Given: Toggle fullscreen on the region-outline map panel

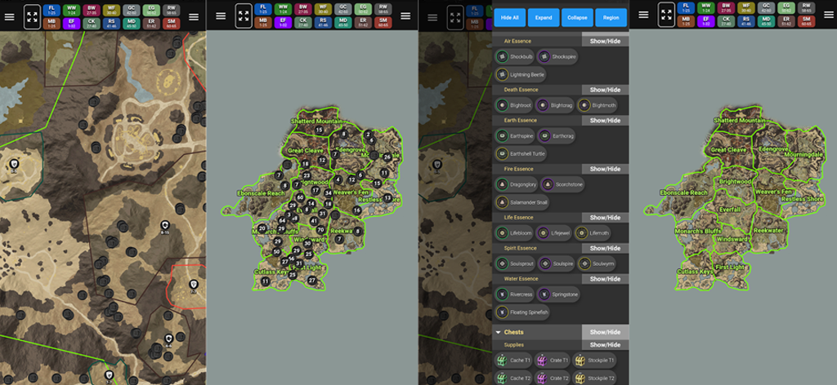Looking at the screenshot, I should pyautogui.click(x=665, y=15).
